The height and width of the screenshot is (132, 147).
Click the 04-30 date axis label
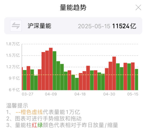click(x=109, y=94)
